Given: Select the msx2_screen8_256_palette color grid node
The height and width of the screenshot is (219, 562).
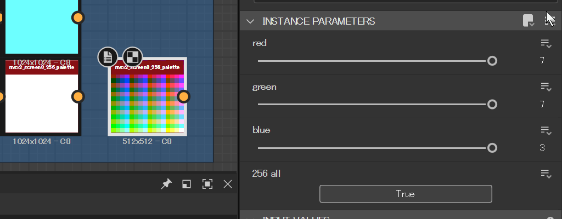Looking at the screenshot, I should click(x=147, y=99).
